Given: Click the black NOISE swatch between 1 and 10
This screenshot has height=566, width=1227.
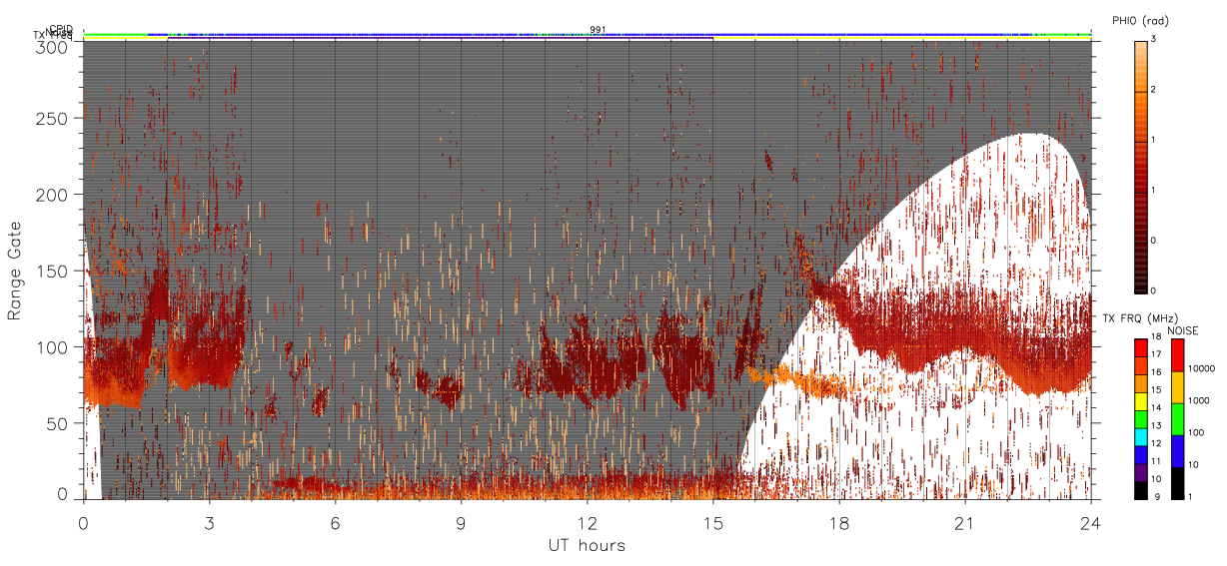Looking at the screenshot, I should coord(1178,483).
